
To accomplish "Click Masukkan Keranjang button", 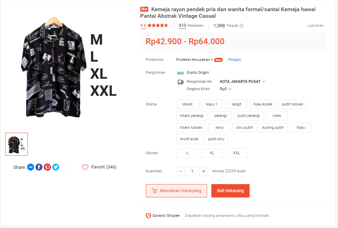I will point(176,191).
